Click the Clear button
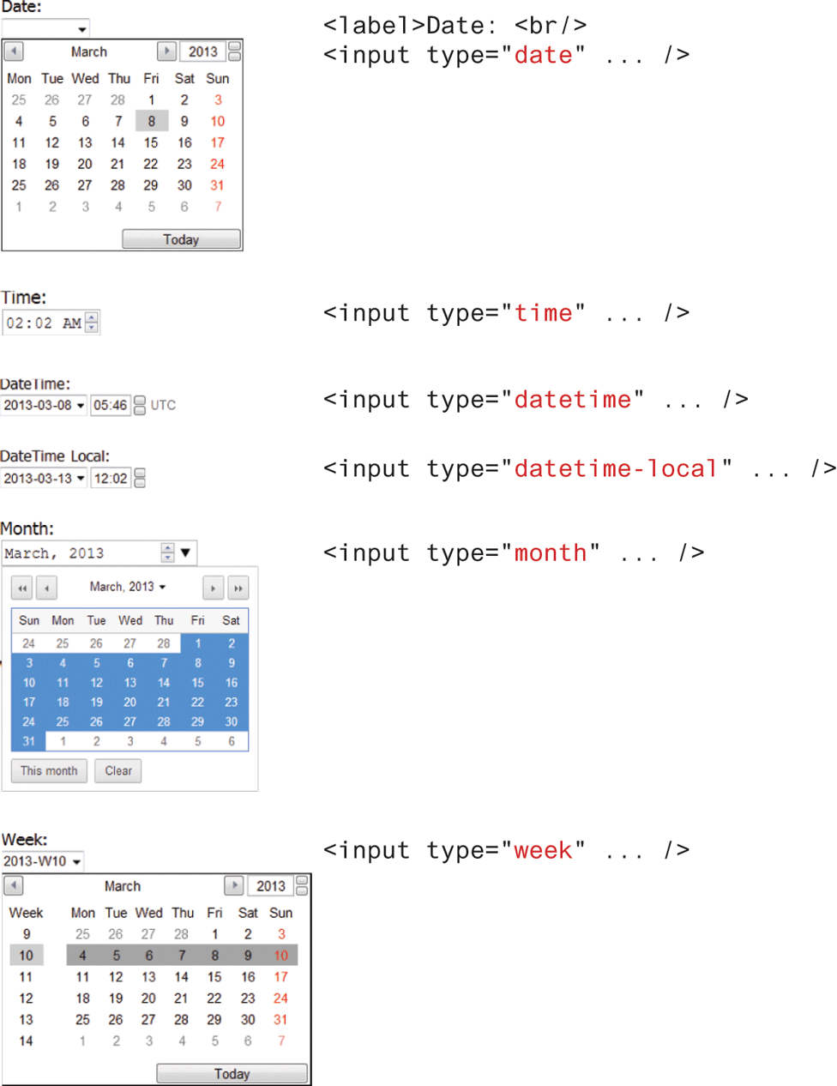This screenshot has height=1086, width=837. pyautogui.click(x=118, y=770)
